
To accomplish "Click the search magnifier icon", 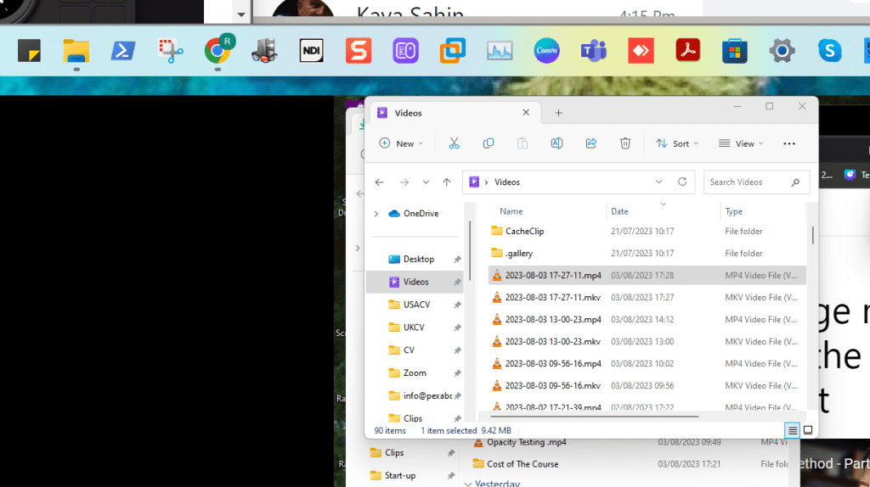I will coord(795,182).
